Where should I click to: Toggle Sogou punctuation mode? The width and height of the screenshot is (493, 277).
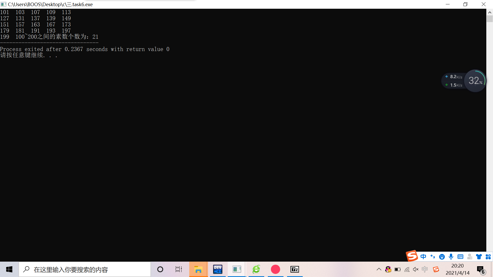[433, 257]
